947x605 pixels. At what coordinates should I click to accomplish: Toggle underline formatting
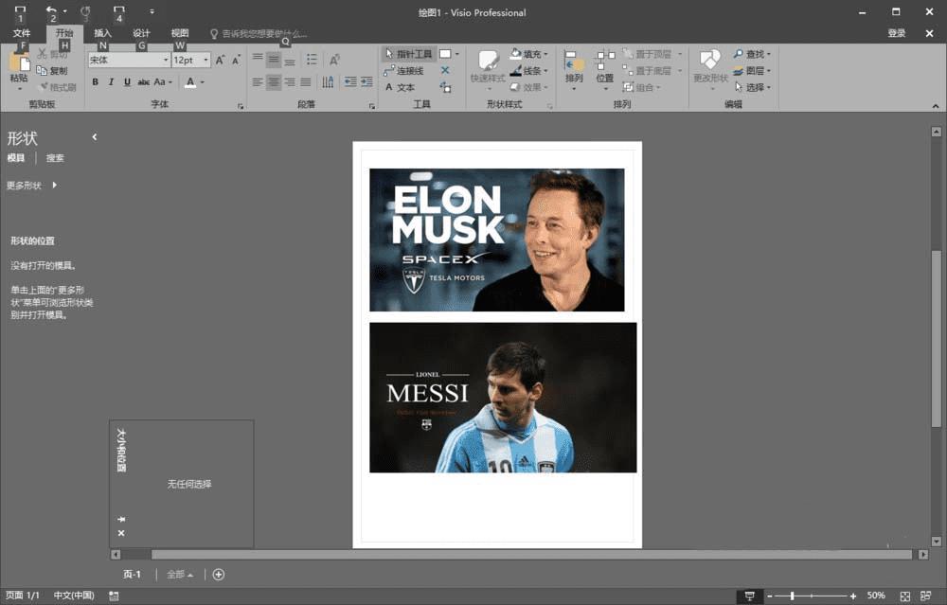tap(126, 82)
